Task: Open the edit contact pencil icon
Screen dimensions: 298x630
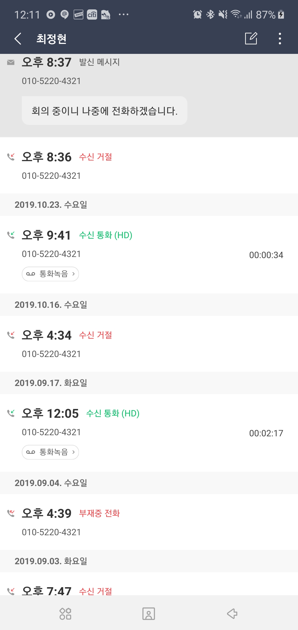Action: pyautogui.click(x=251, y=38)
